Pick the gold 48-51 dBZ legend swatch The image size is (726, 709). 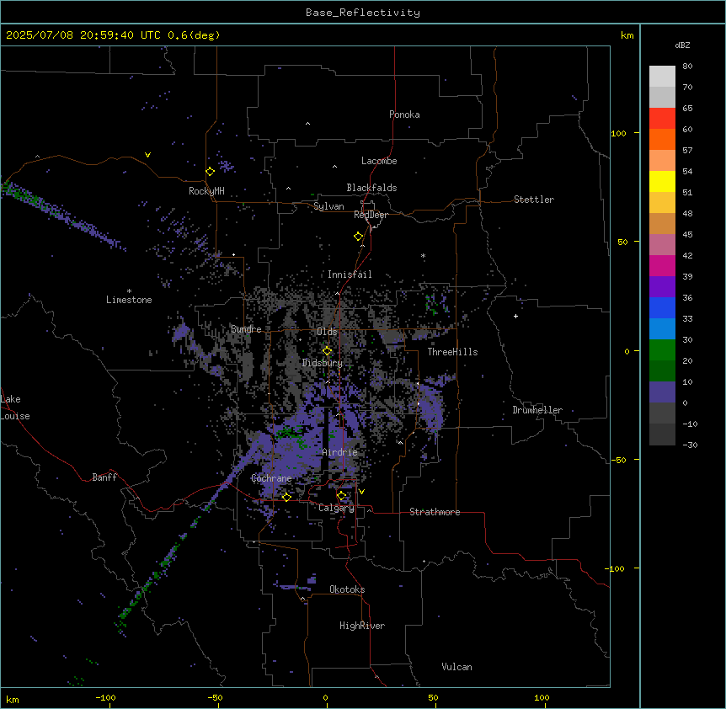point(662,203)
